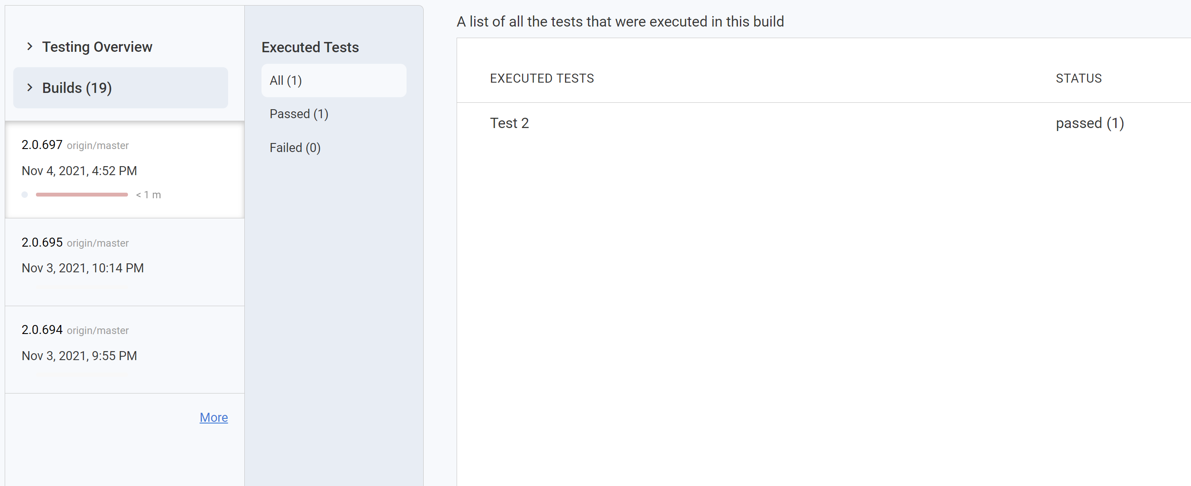The width and height of the screenshot is (1191, 486).
Task: Show only Passed (1) tests
Action: tap(299, 114)
